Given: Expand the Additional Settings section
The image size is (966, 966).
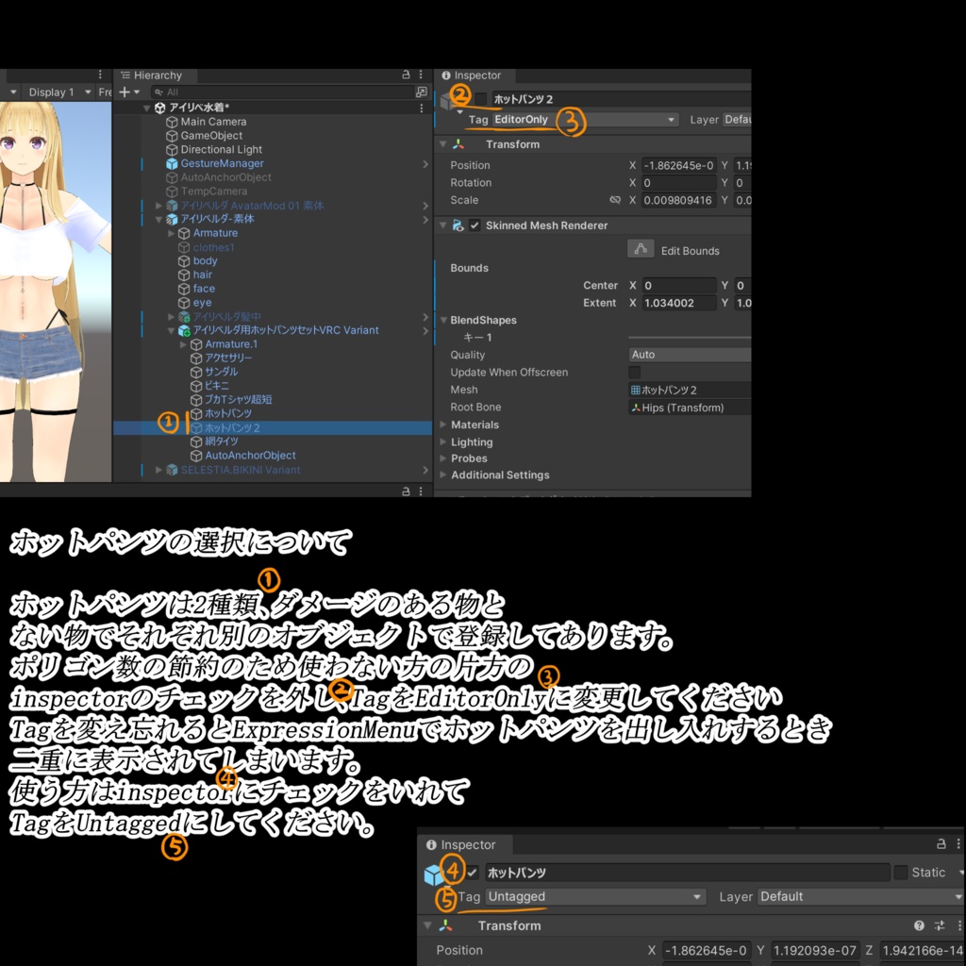Looking at the screenshot, I should tap(443, 475).
